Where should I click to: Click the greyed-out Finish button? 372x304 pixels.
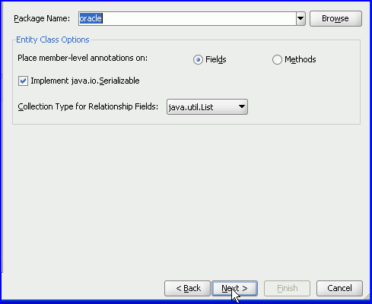click(287, 288)
